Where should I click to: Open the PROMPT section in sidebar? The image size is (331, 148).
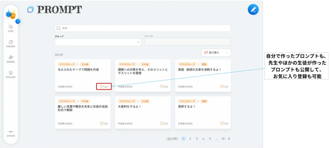11,44
